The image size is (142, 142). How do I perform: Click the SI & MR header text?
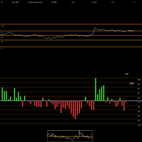(15, 2)
